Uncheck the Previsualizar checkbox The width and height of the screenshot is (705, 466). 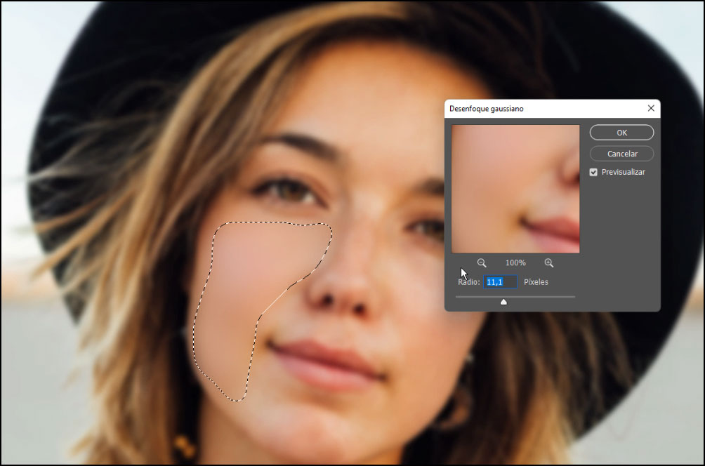pyautogui.click(x=593, y=172)
